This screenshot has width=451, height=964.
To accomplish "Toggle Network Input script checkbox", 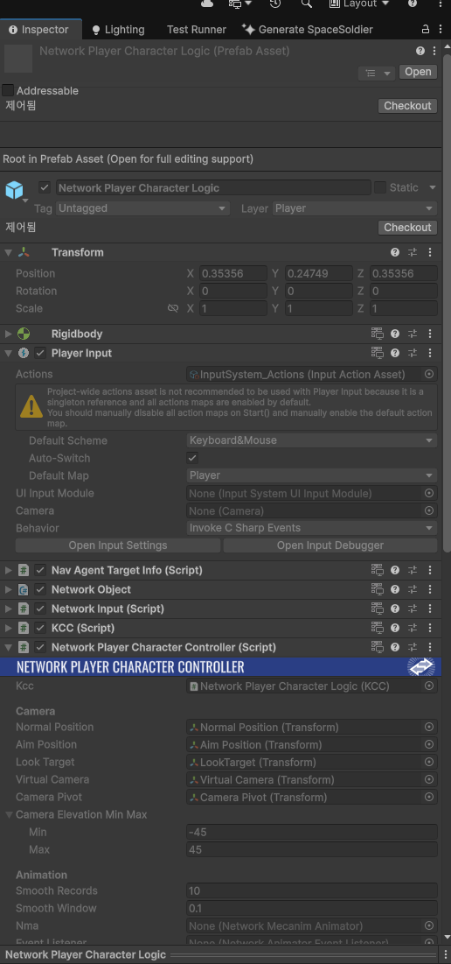I will [x=40, y=609].
